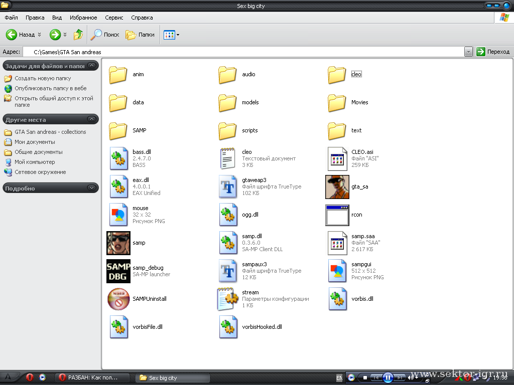Expand the Подробно details panel
The width and height of the screenshot is (514, 385).
click(92, 188)
